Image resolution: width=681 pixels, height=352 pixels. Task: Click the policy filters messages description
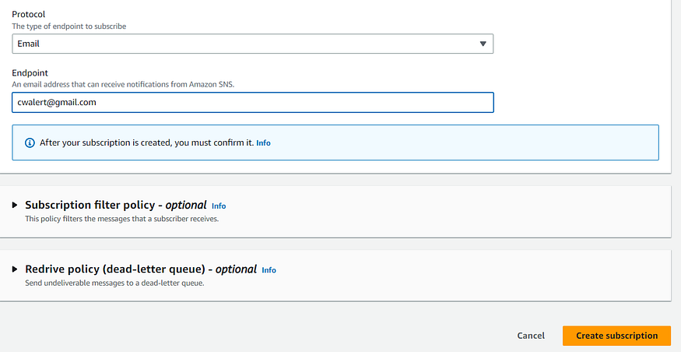pyautogui.click(x=122, y=219)
